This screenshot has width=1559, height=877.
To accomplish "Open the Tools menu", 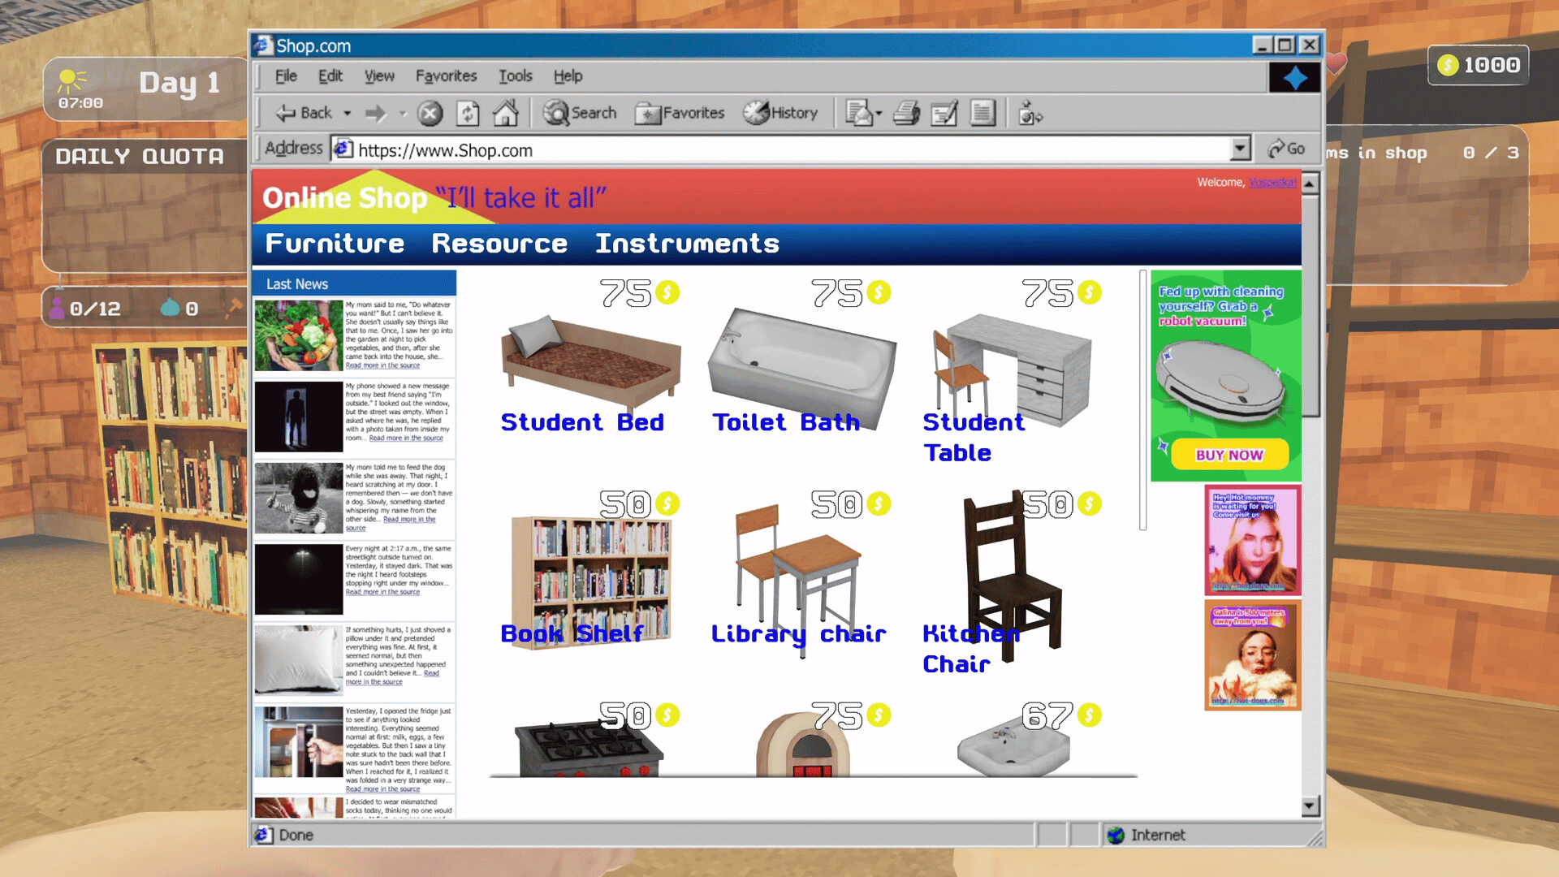I will point(515,76).
